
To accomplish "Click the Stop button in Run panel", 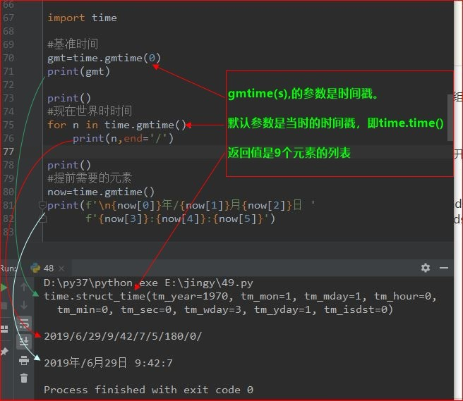I will pos(4,306).
